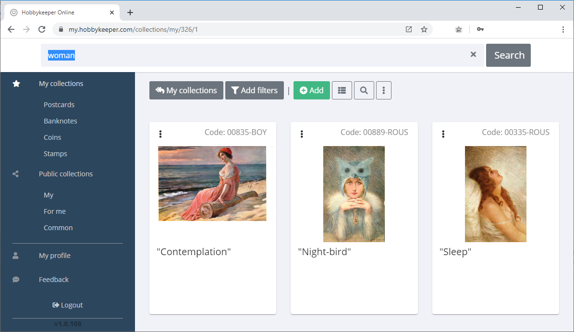This screenshot has height=332, width=574.
Task: Click the open-in-app icon in the address bar
Action: [409, 29]
